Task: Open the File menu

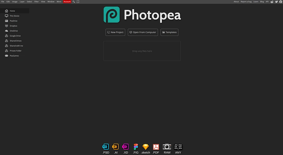Action: [x=3, y=2]
